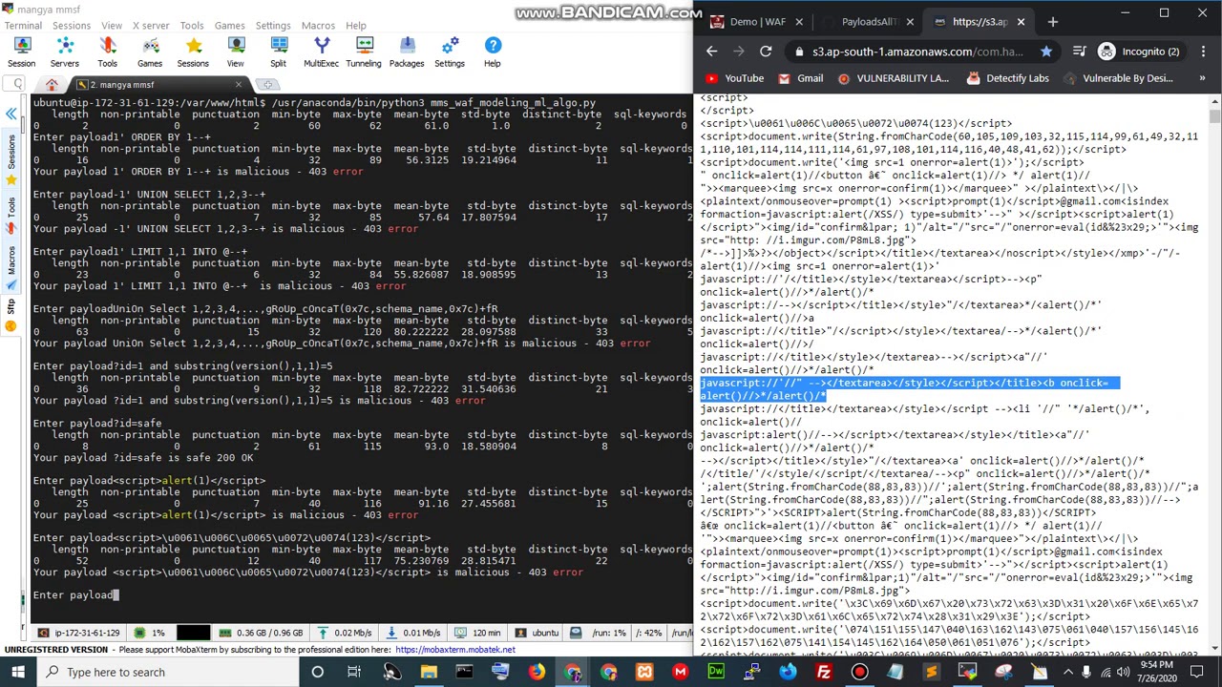Screen dimensions: 1222x687
Task: Open the Tunneling icon
Action: click(364, 52)
